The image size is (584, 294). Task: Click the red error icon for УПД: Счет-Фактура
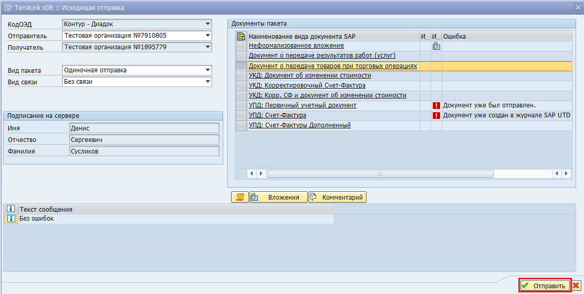pos(436,115)
